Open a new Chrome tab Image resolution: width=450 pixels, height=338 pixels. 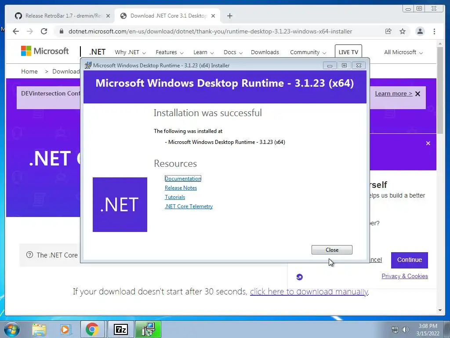(229, 16)
